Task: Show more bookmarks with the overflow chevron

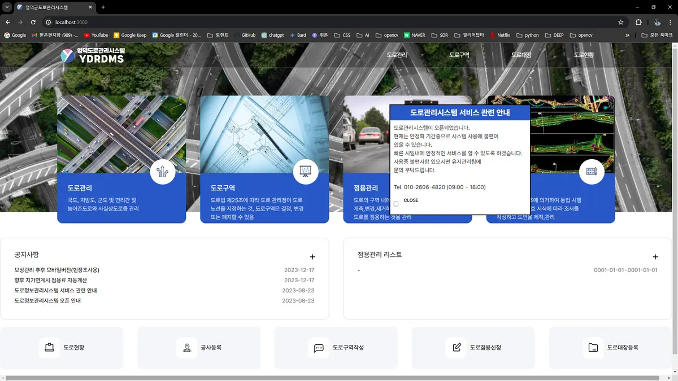Action: (x=627, y=35)
